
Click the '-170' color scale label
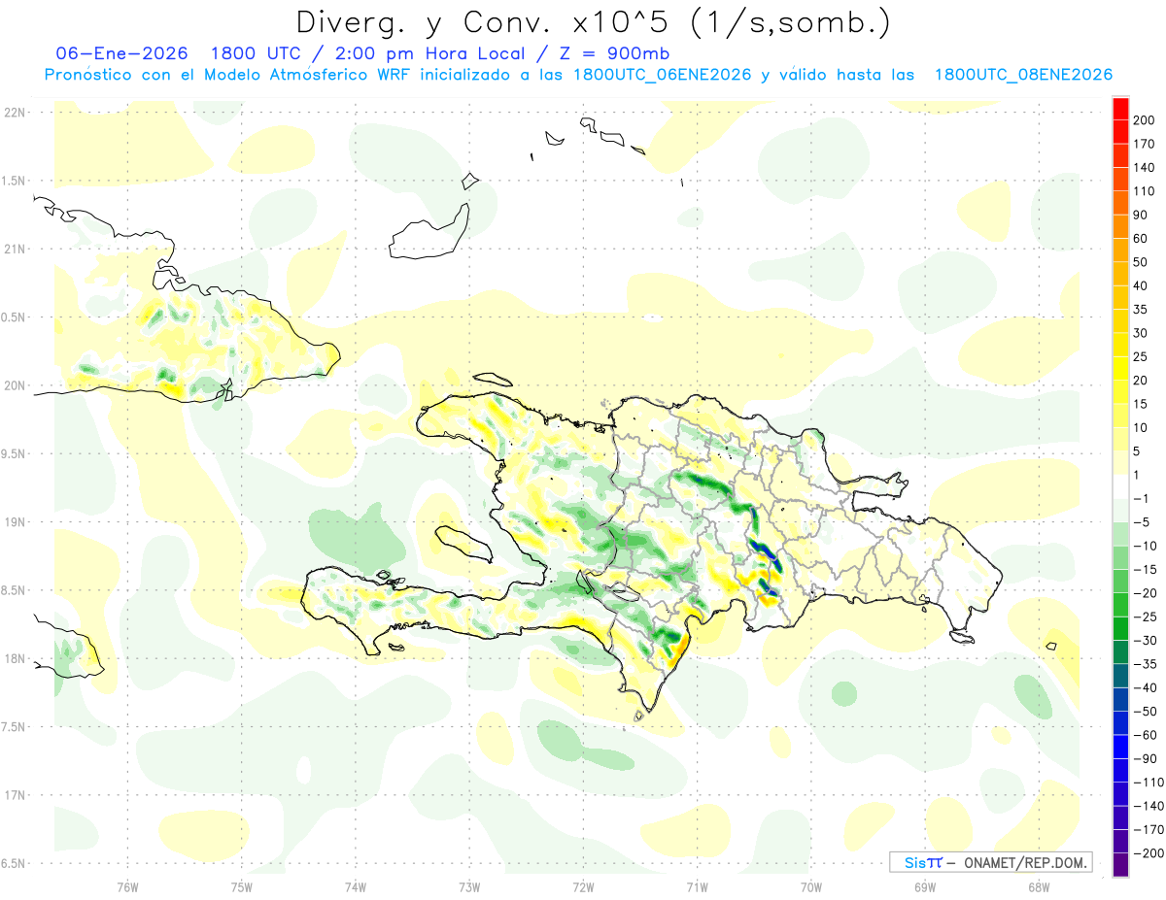click(1149, 830)
